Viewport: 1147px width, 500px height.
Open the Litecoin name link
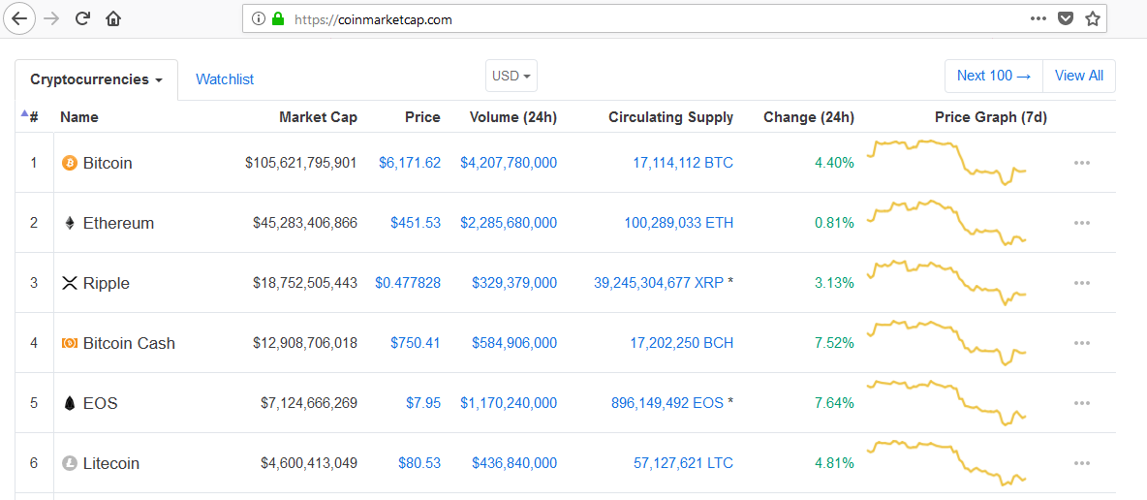(111, 462)
